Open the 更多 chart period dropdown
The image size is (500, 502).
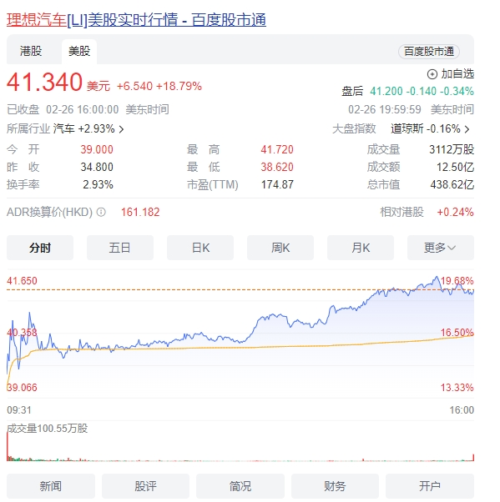[441, 248]
